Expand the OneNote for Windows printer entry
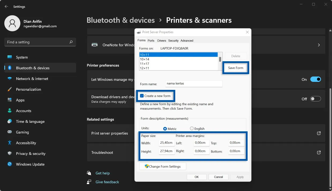 (319, 45)
